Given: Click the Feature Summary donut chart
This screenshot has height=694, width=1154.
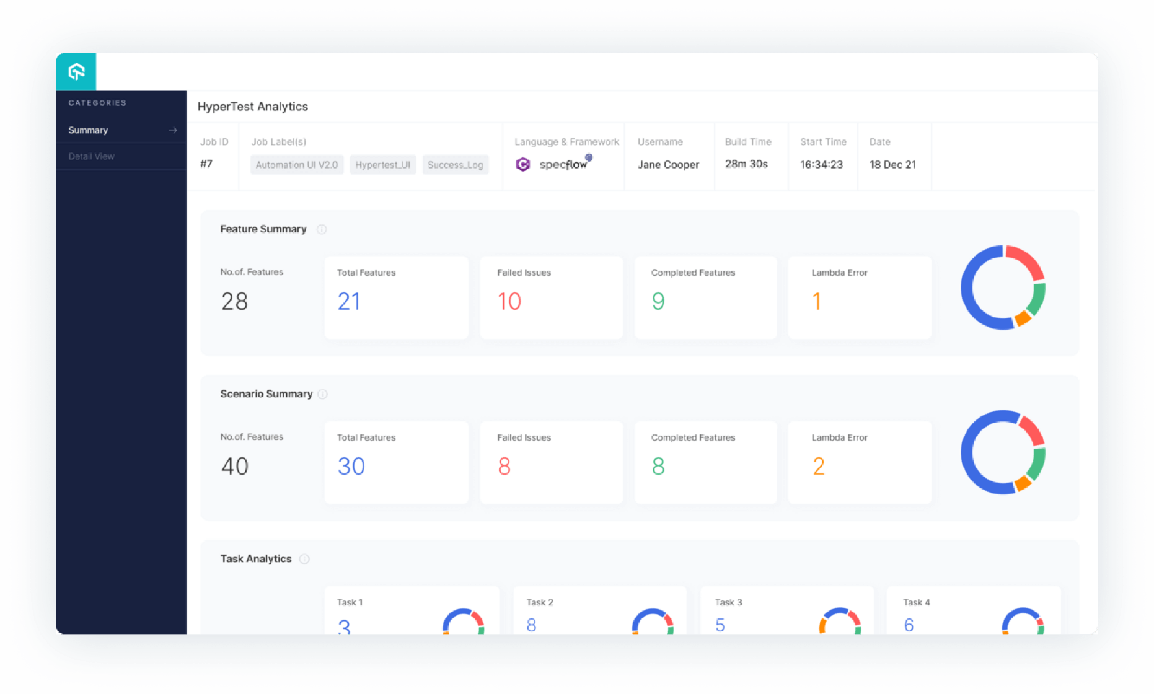Looking at the screenshot, I should [1003, 287].
